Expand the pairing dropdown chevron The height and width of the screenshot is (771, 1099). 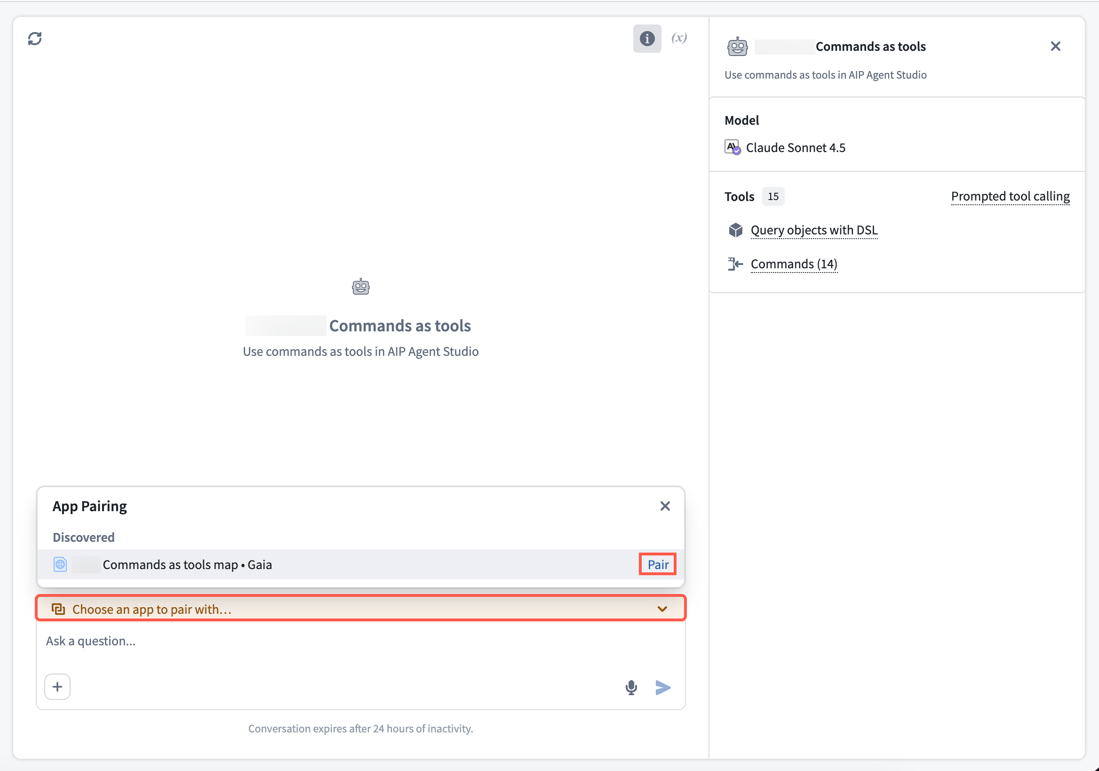[662, 609]
